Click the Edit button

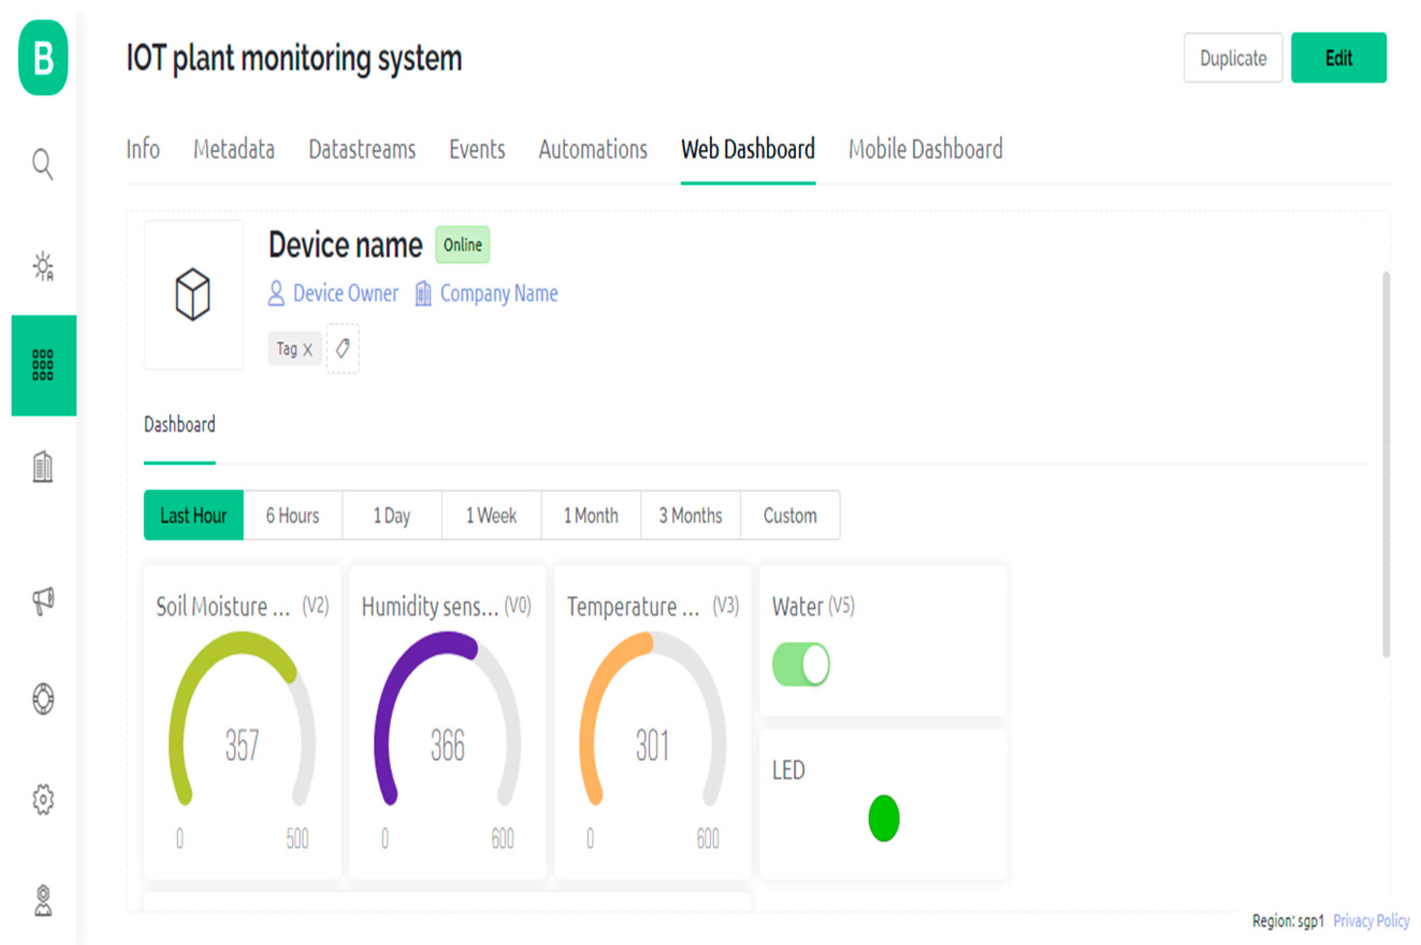coord(1338,58)
